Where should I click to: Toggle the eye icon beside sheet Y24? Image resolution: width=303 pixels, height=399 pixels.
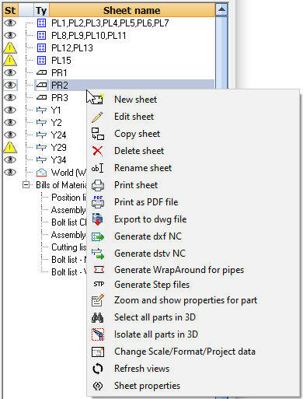click(x=10, y=135)
